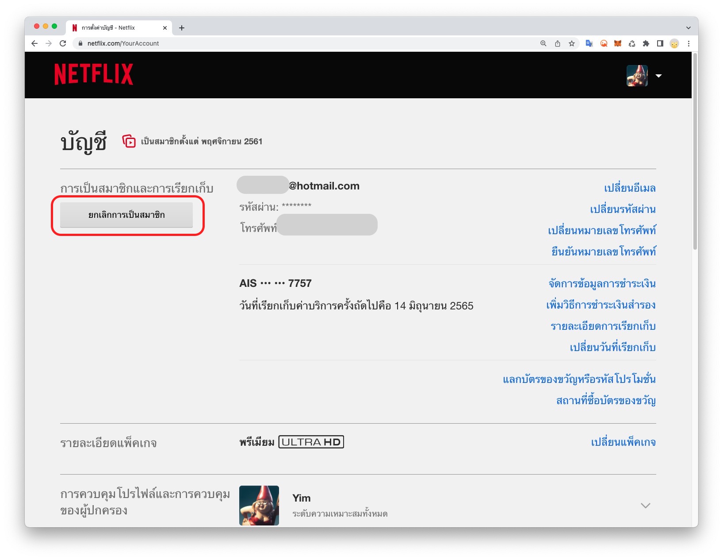Open Chrome three-dot menu
The image size is (723, 560).
pyautogui.click(x=689, y=43)
